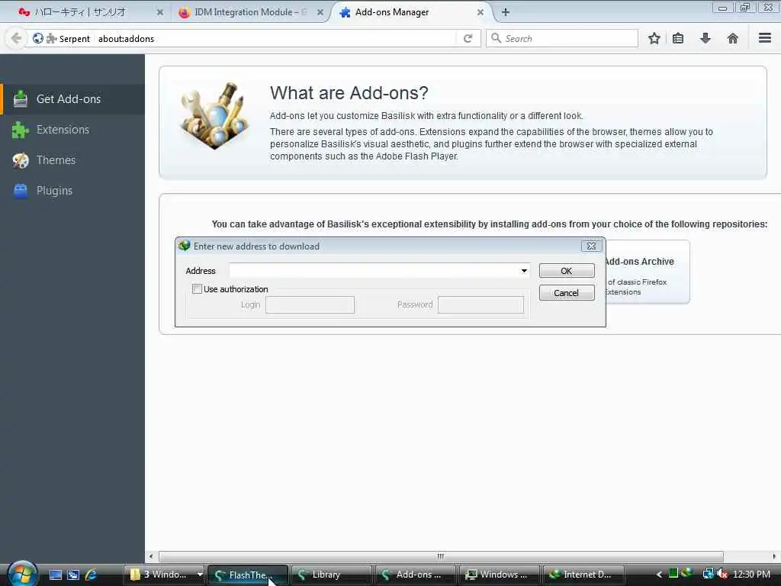Switch to IDM Integration Module tab
This screenshot has height=586, width=781.
pyautogui.click(x=248, y=12)
